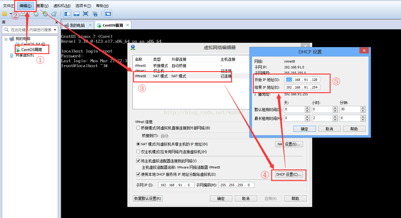Close the library panel with X
Image resolution: width=401 pixels, height=218 pixels.
click(x=56, y=22)
